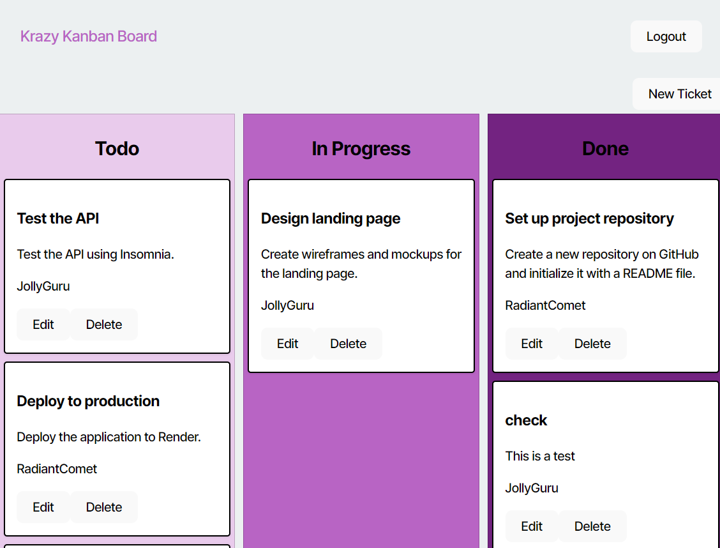Log out using the Logout button
The width and height of the screenshot is (720, 548).
(x=666, y=36)
